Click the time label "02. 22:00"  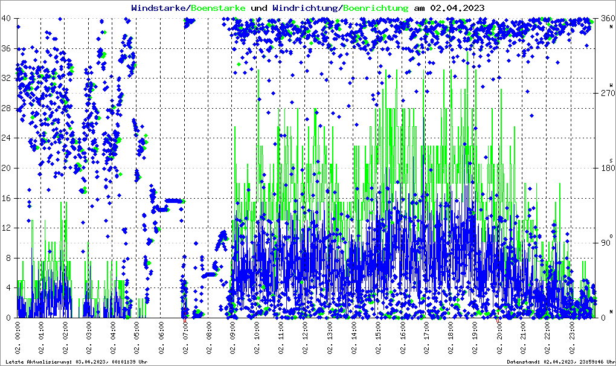(547, 338)
